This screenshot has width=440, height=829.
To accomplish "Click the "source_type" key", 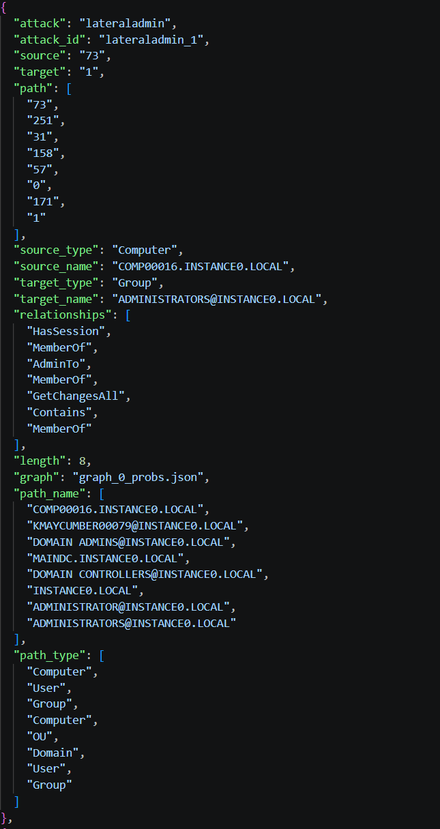I will pyautogui.click(x=56, y=250).
